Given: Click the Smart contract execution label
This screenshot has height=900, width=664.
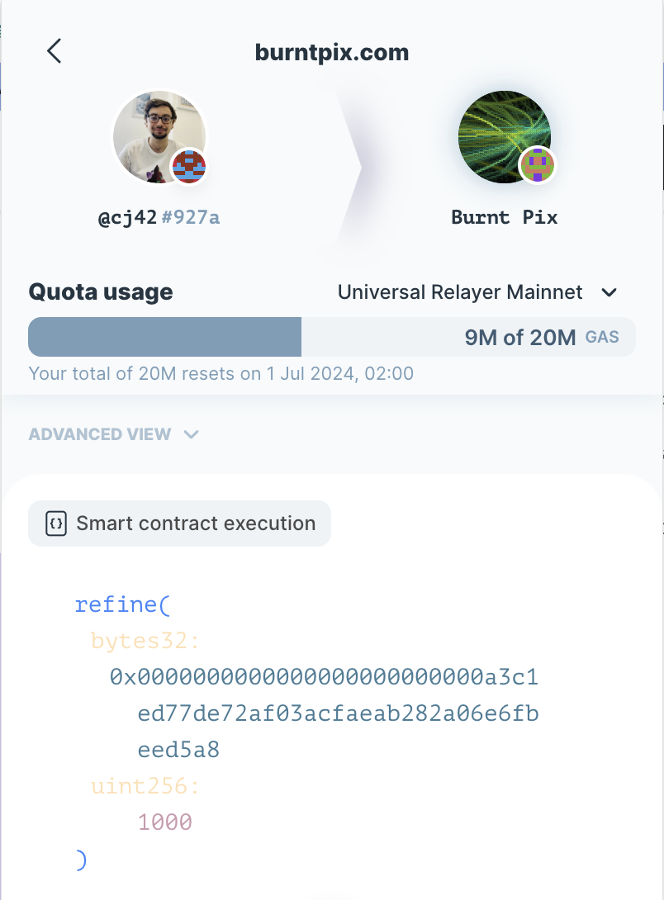Looking at the screenshot, I should (196, 523).
